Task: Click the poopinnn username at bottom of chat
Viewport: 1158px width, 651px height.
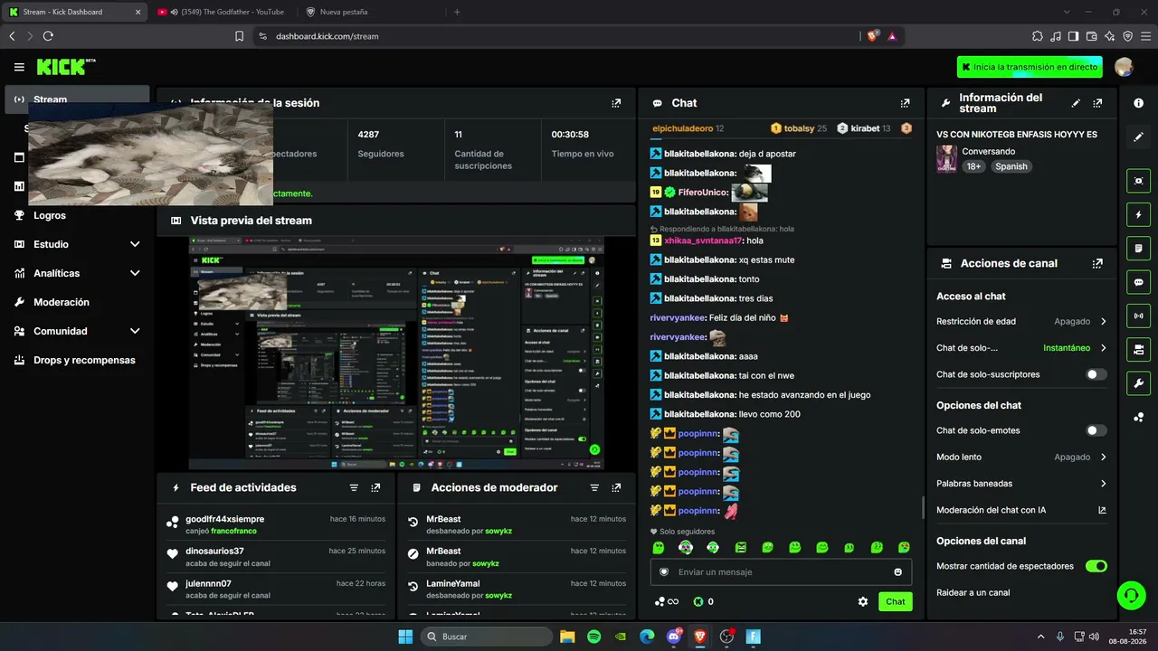Action: (x=698, y=511)
